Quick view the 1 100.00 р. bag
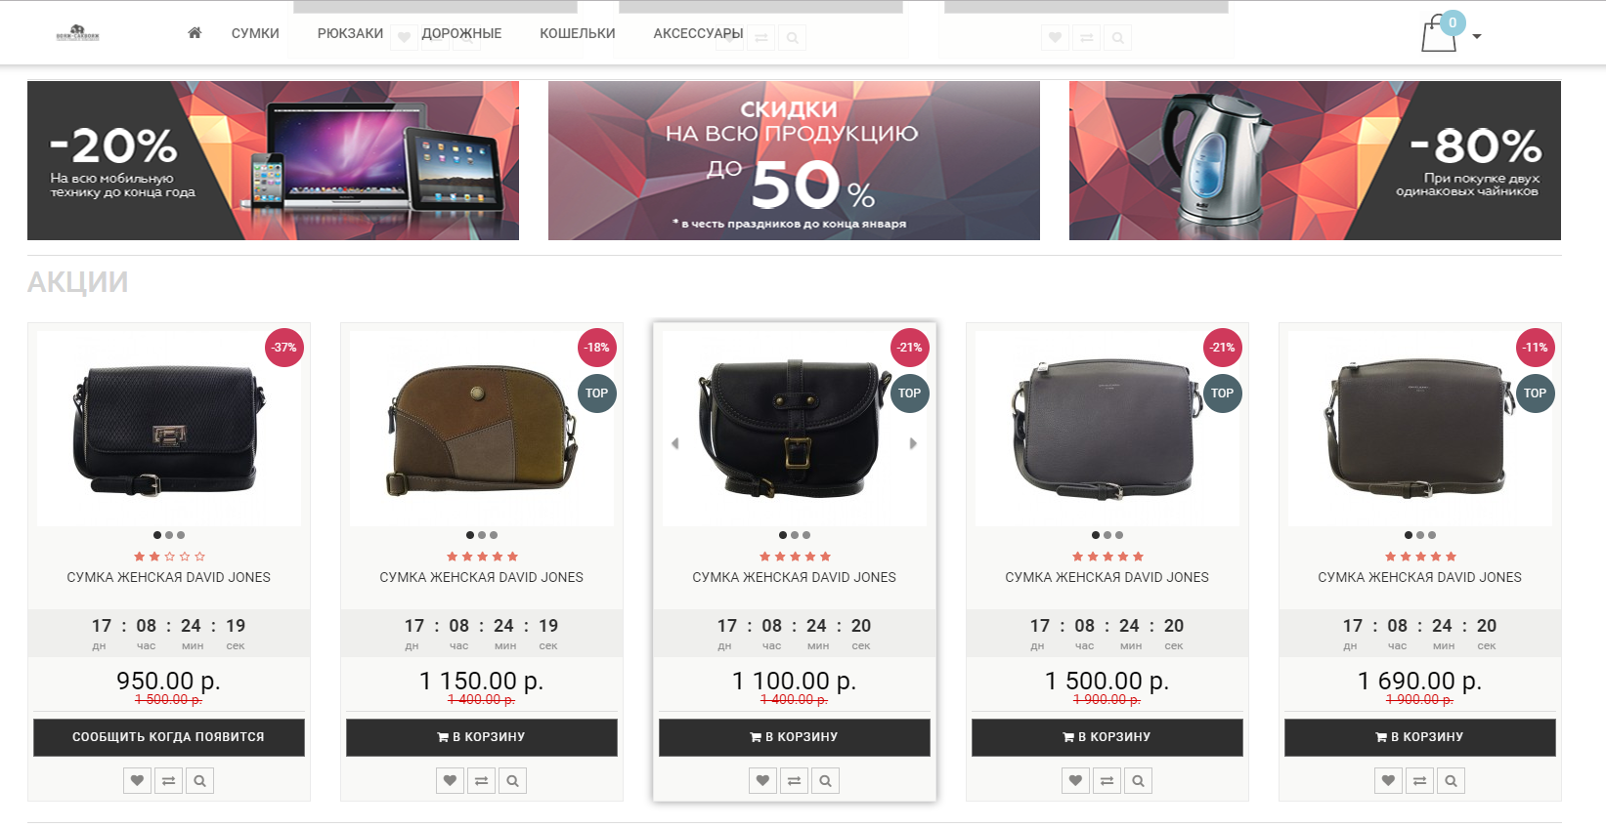This screenshot has width=1606, height=828. pos(826,781)
